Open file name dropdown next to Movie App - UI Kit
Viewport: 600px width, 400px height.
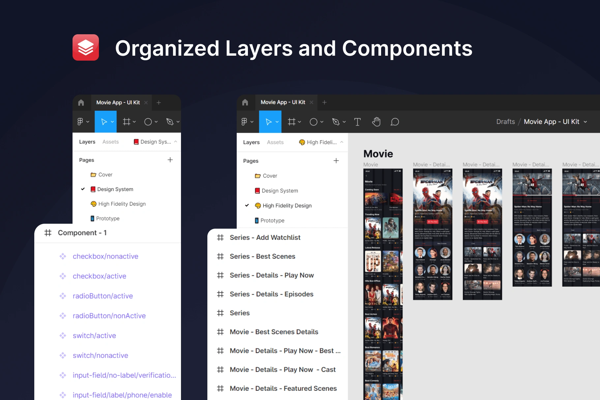pos(585,122)
